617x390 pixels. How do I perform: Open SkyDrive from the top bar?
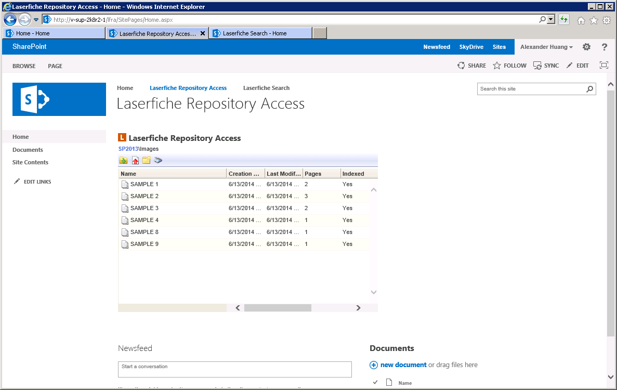coord(471,47)
